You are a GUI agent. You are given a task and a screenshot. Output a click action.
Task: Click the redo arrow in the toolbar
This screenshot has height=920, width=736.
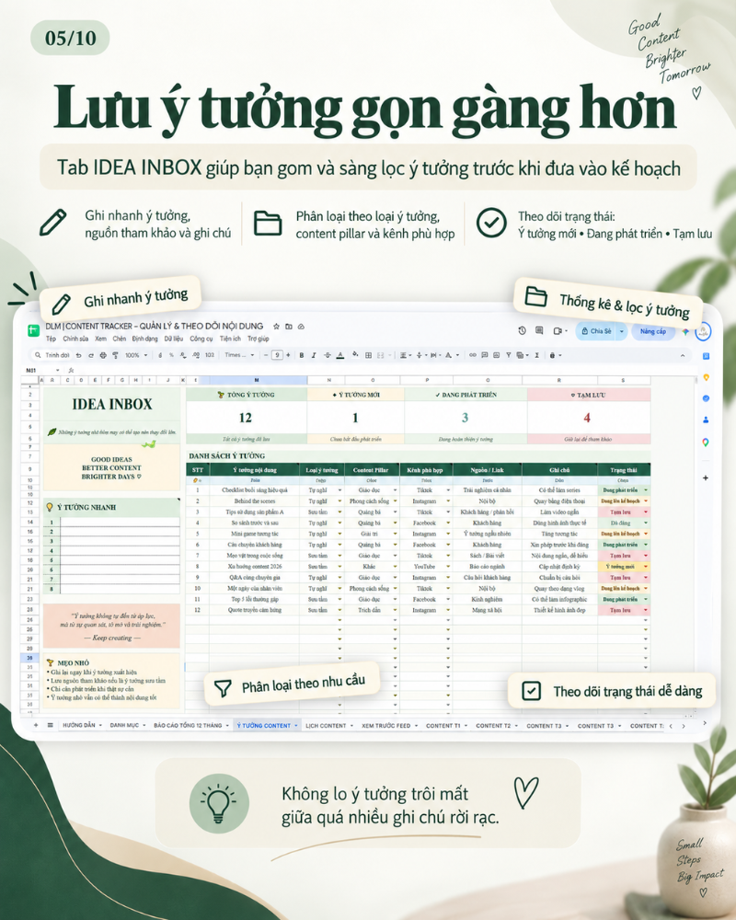coord(91,355)
